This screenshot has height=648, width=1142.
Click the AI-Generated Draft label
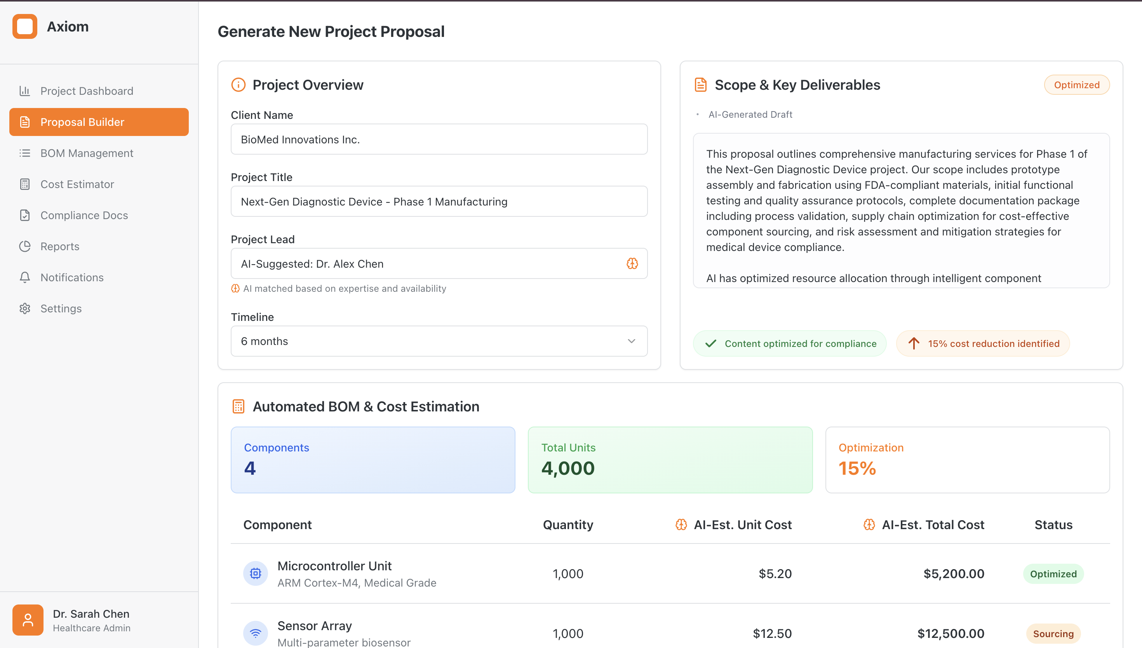[750, 114]
